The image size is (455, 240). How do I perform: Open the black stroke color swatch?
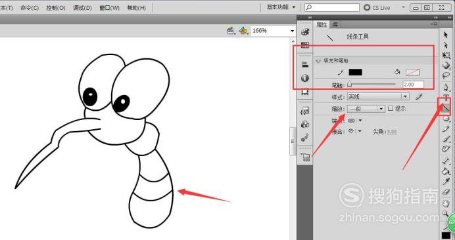355,72
